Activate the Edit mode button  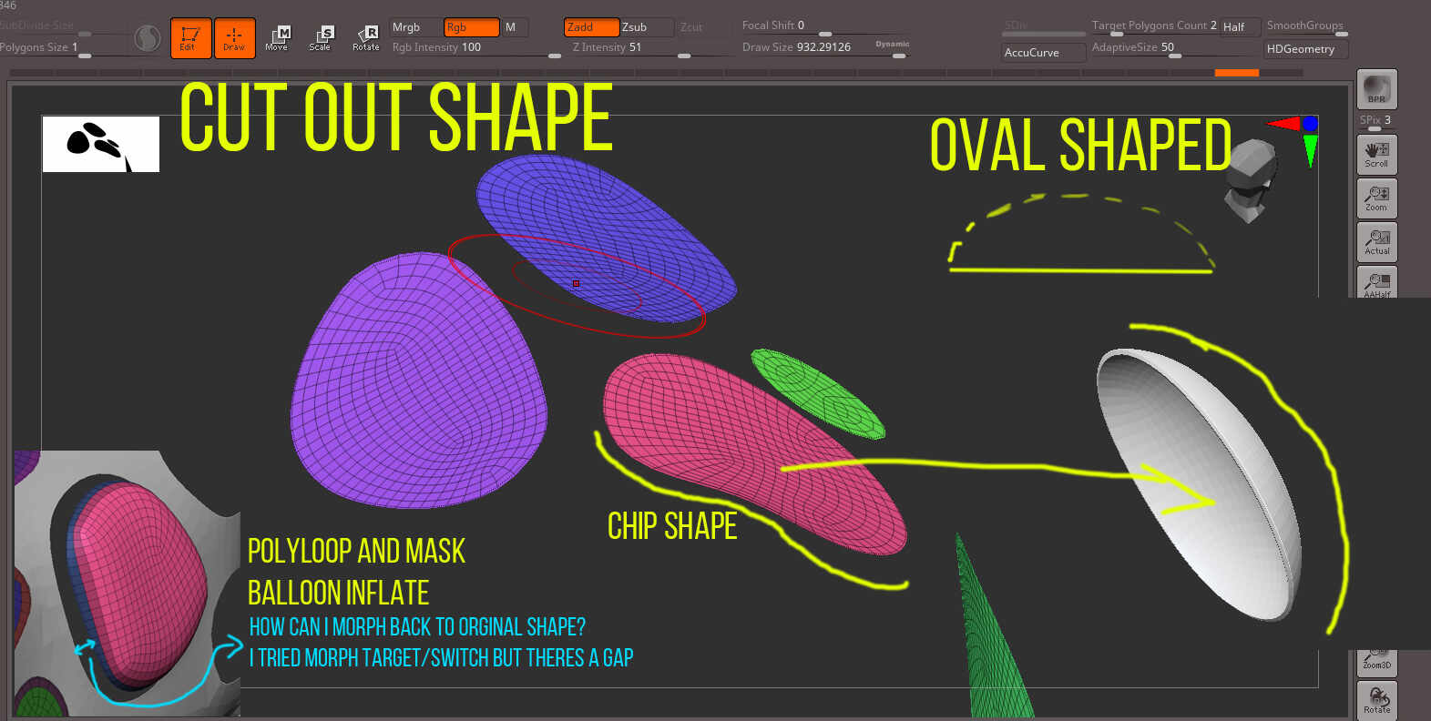coord(190,38)
